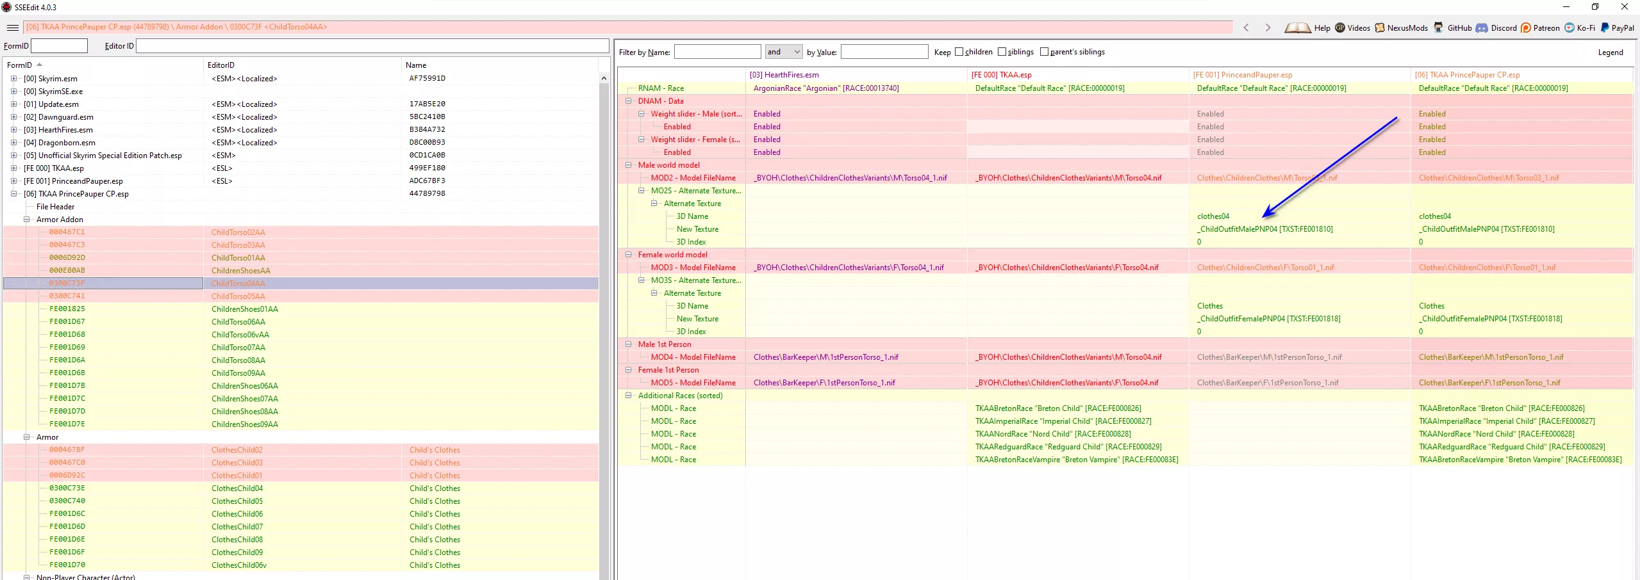Viewport: 1640px width, 580px height.
Task: Select _ChildOutfitFemalePNP04 in TKAA PrincePauper CP column
Action: tap(1490, 319)
